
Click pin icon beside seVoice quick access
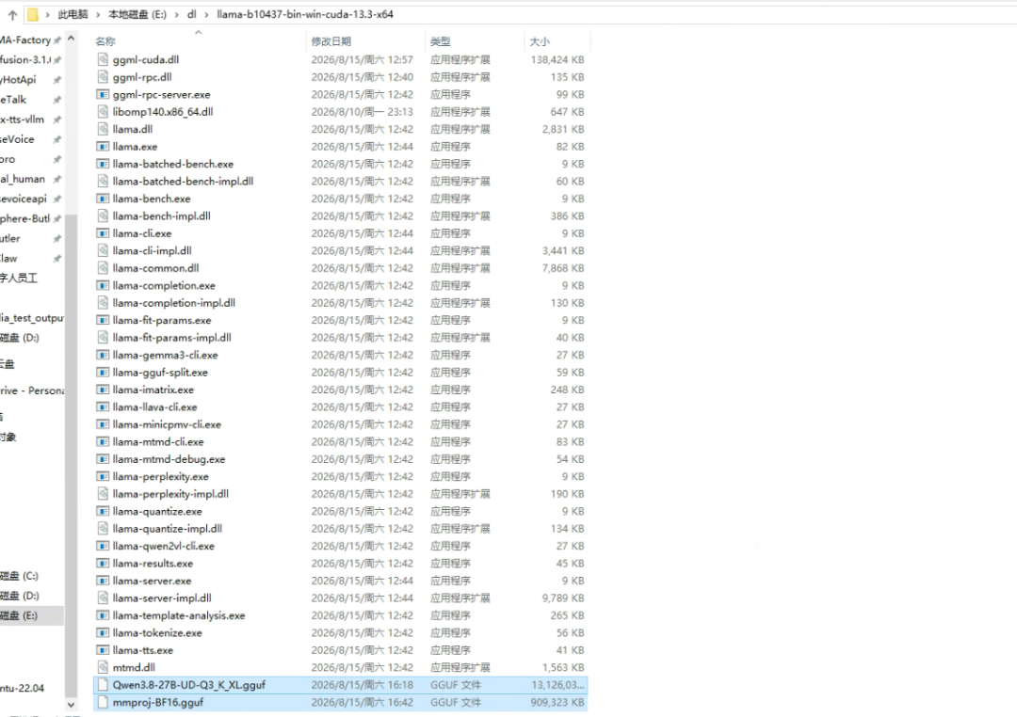click(57, 139)
